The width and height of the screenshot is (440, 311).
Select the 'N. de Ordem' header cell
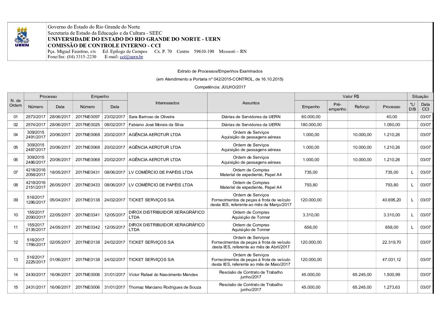coord(16,103)
